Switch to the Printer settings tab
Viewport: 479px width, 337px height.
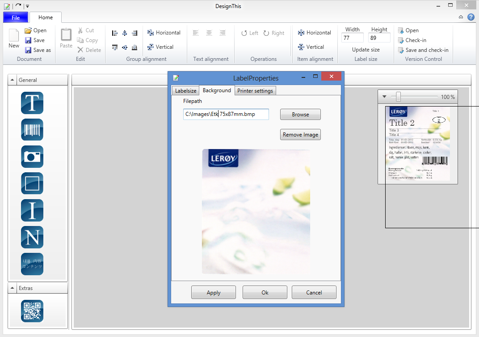coord(255,91)
